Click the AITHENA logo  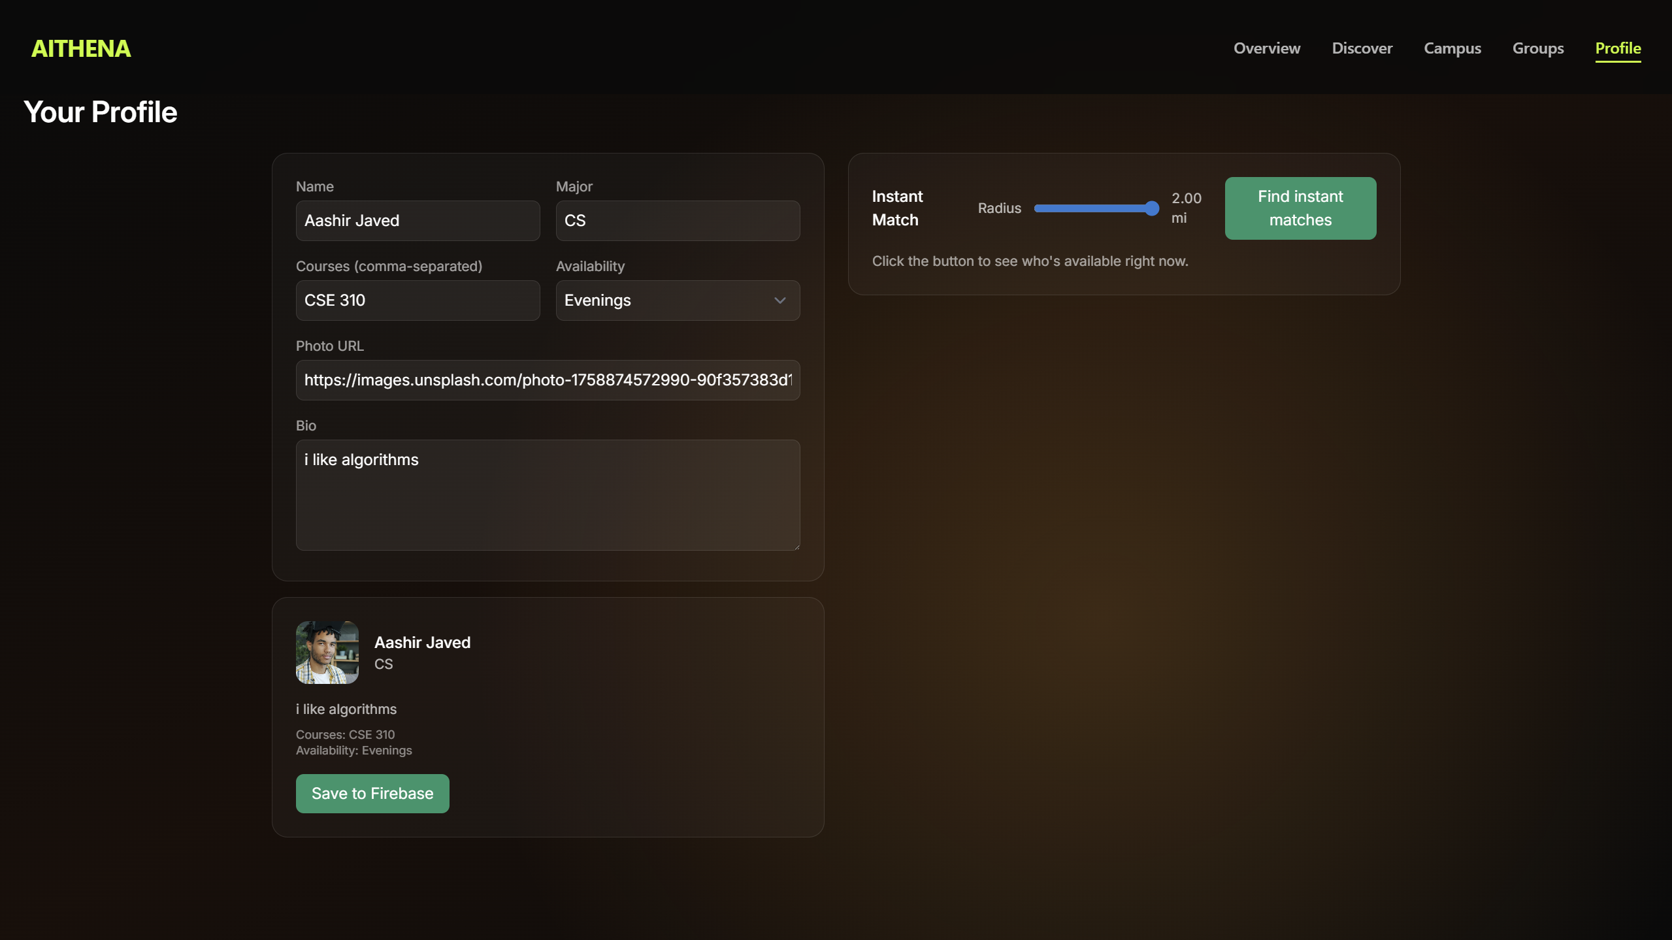tap(81, 48)
